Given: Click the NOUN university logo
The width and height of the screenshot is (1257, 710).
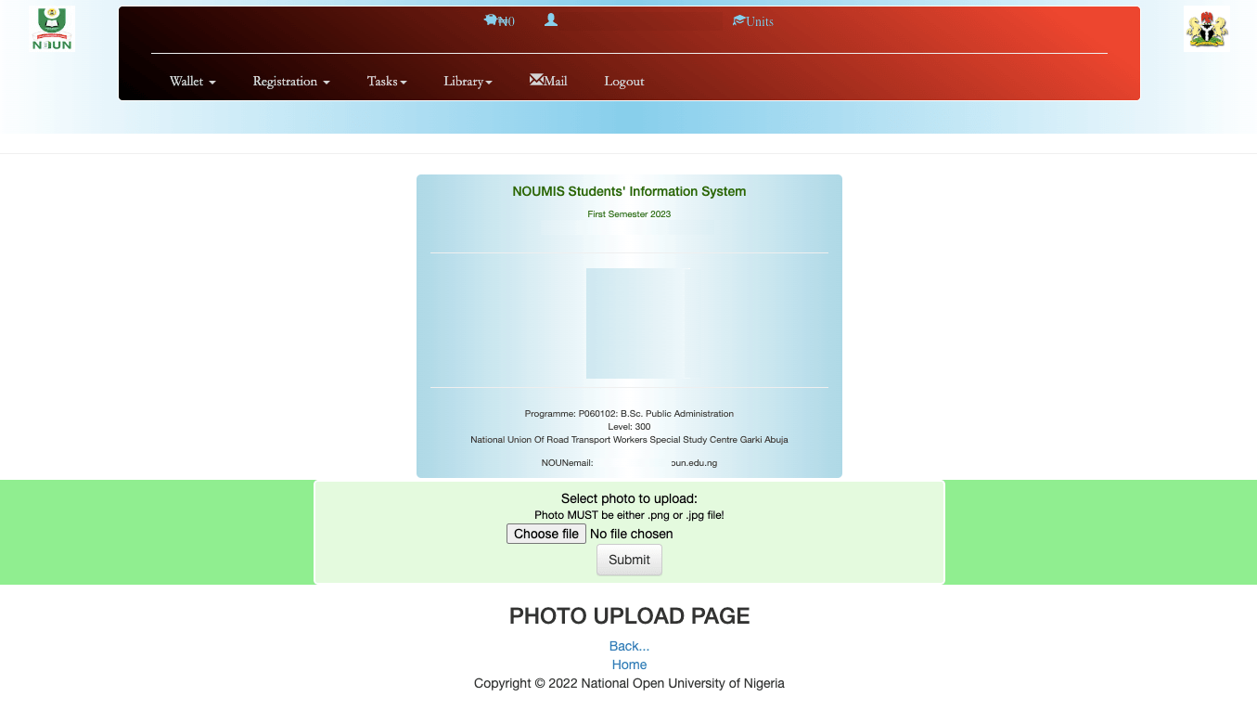Looking at the screenshot, I should coord(52,29).
